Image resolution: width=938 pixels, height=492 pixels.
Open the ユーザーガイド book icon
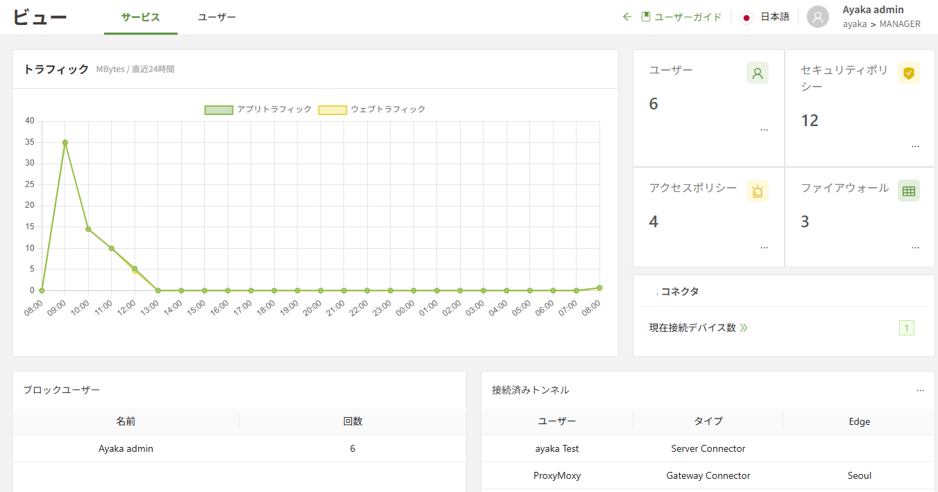[644, 16]
